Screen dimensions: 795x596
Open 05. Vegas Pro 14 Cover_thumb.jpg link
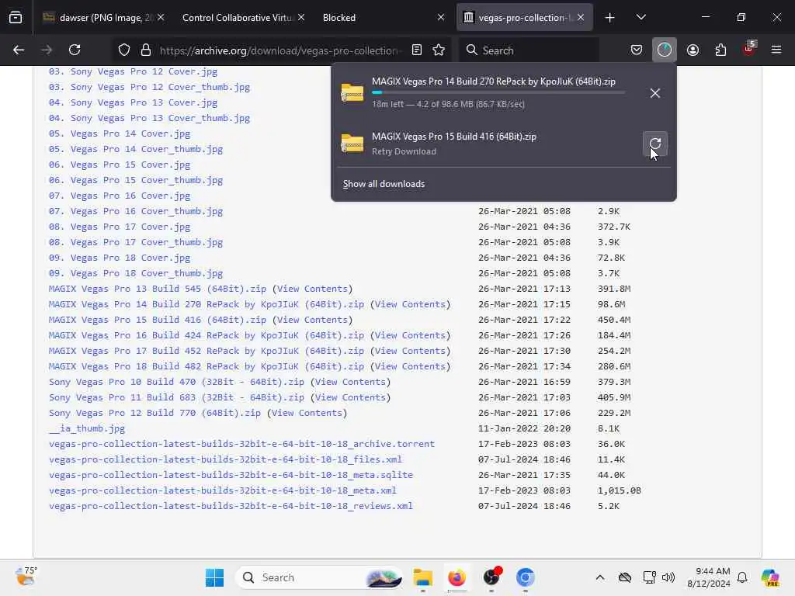click(x=136, y=149)
